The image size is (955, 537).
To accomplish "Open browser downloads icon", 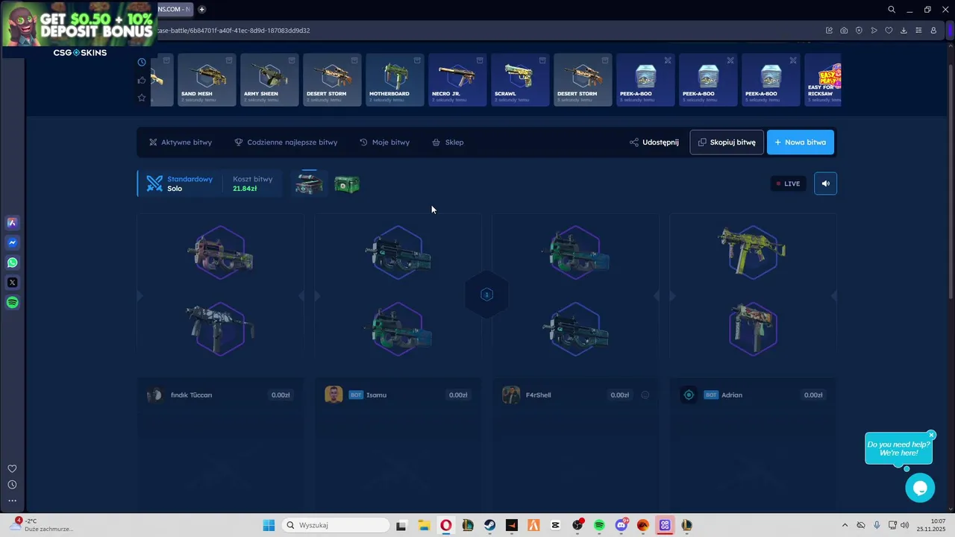I will tap(904, 31).
